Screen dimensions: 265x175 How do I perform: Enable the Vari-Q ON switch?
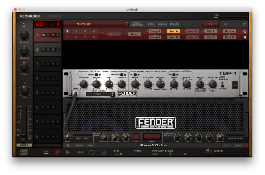(x=174, y=75)
